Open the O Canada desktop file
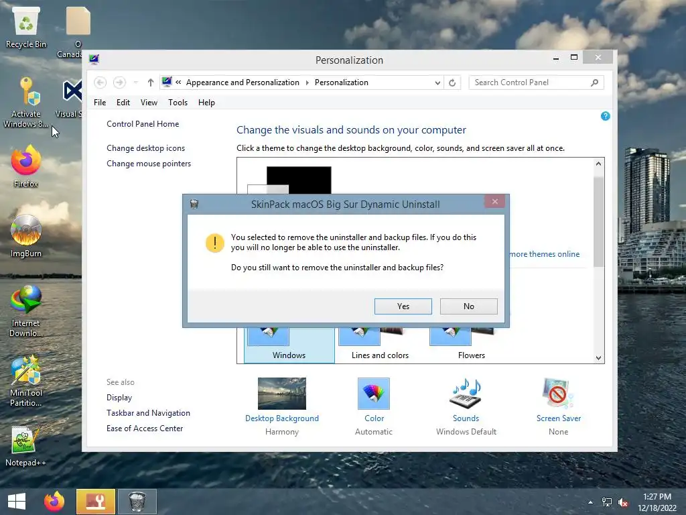 (x=78, y=32)
